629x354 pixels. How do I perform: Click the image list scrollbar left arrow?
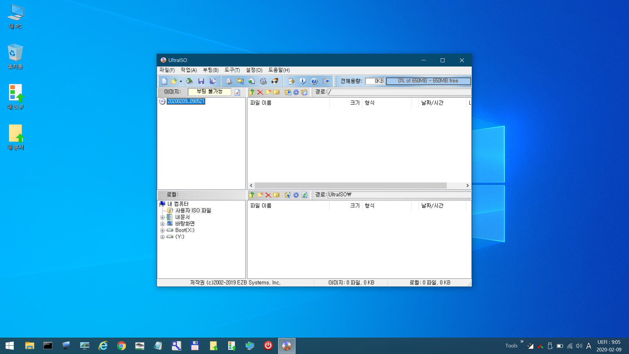pos(251,186)
